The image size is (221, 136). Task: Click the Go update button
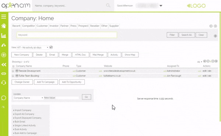coord(87,97)
